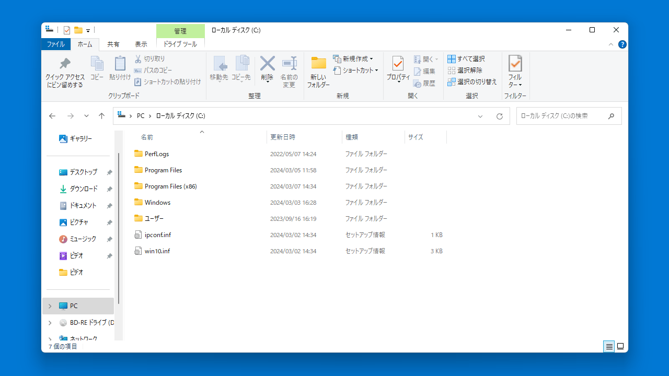
Task: Go back with the left arrow
Action: 52,116
